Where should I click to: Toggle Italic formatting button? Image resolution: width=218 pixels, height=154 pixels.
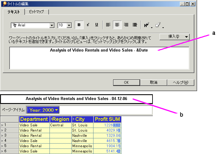tap(88, 25)
